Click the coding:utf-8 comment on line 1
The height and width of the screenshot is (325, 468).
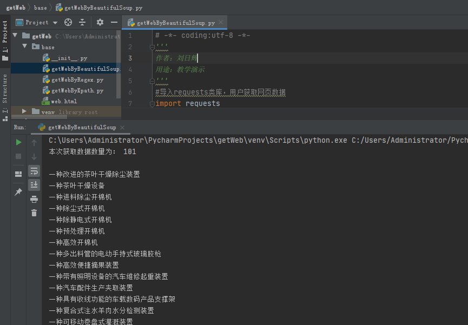point(203,36)
